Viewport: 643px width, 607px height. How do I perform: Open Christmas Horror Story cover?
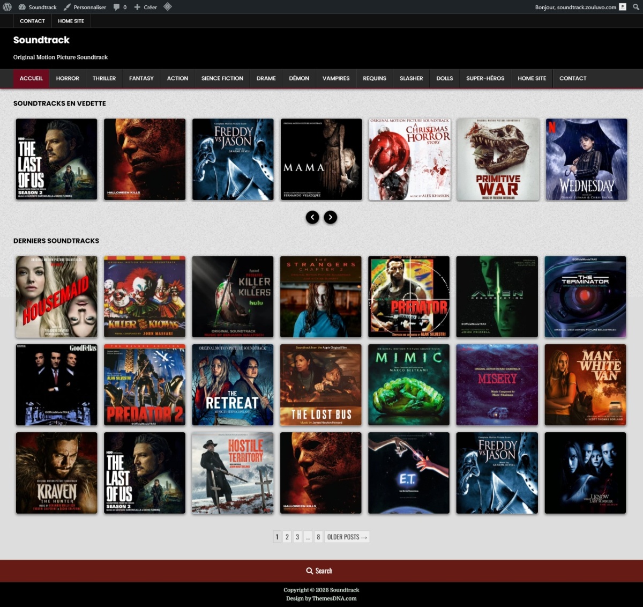coord(409,159)
